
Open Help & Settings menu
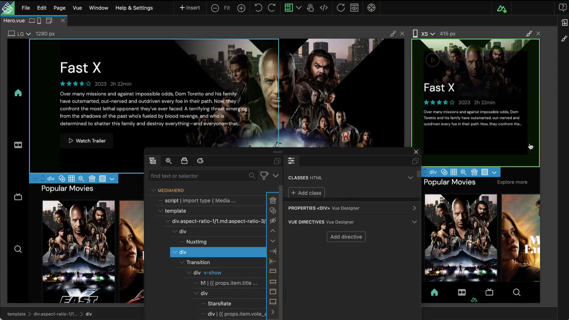coord(134,8)
